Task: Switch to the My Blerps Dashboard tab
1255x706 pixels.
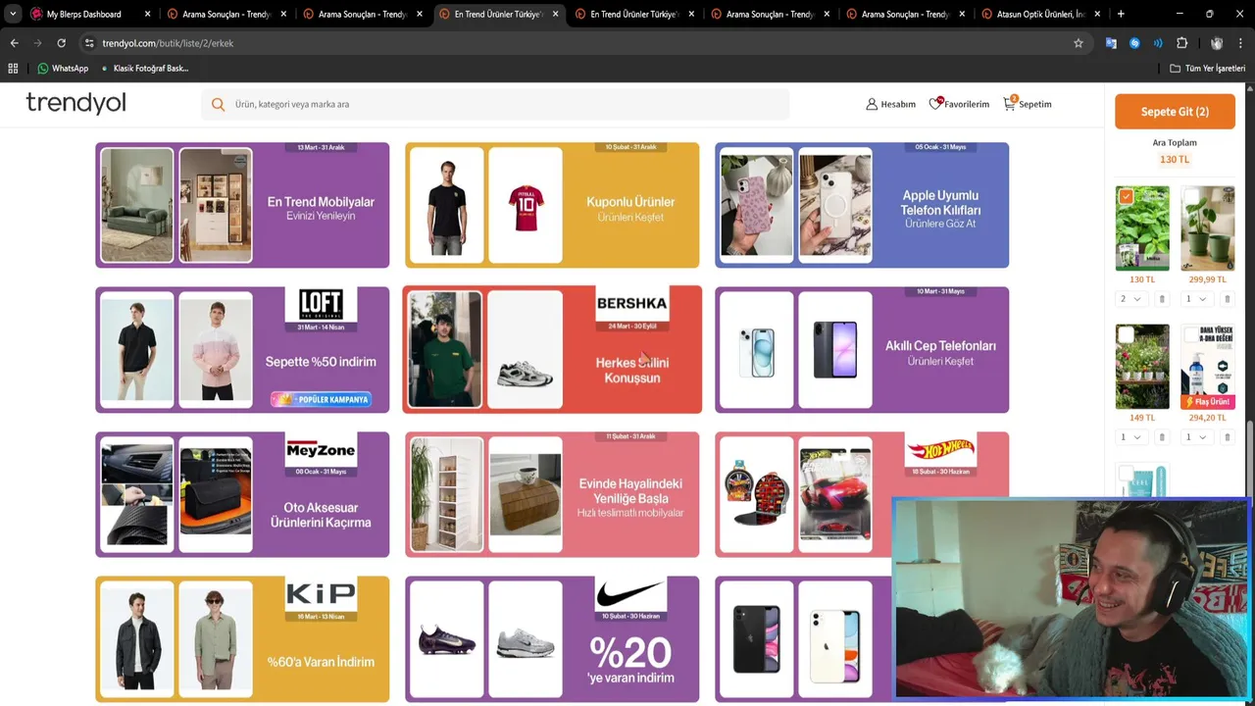Action: [83, 14]
